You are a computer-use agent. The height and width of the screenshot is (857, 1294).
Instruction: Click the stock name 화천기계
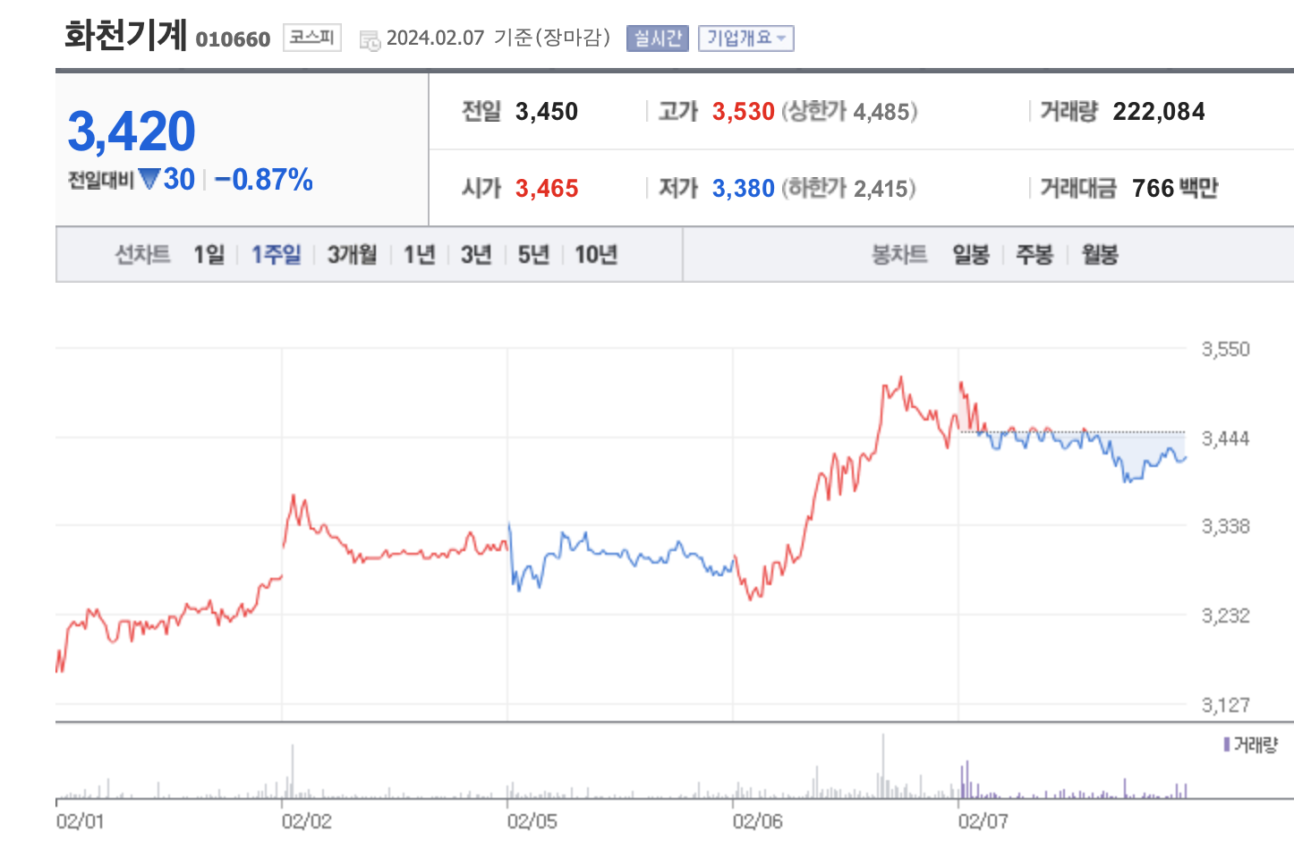pyautogui.click(x=126, y=36)
